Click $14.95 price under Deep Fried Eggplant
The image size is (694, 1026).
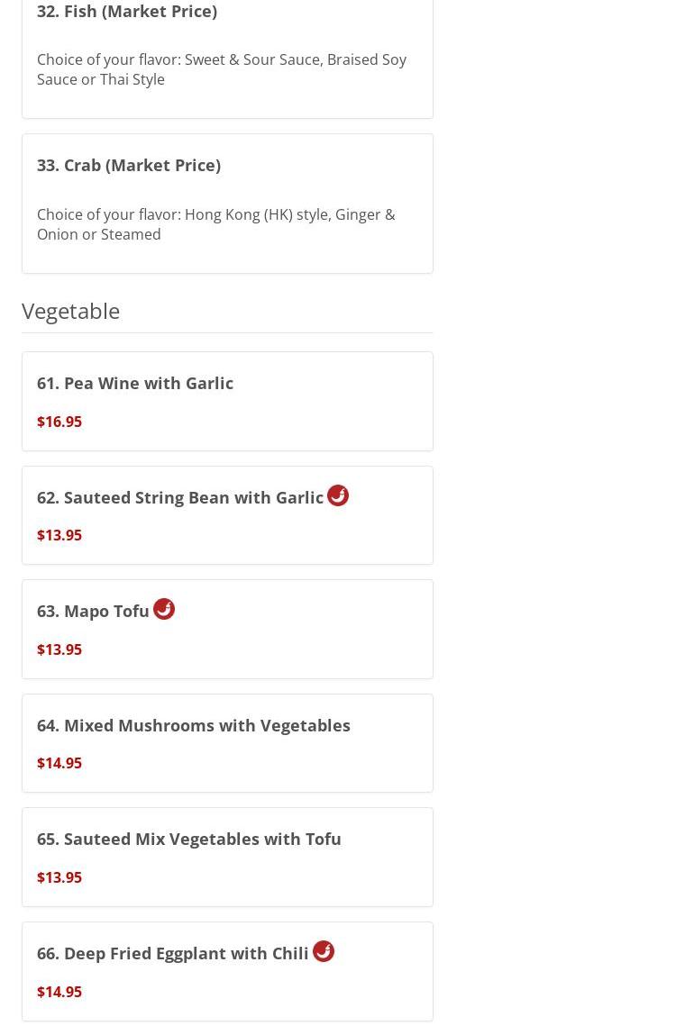[59, 992]
